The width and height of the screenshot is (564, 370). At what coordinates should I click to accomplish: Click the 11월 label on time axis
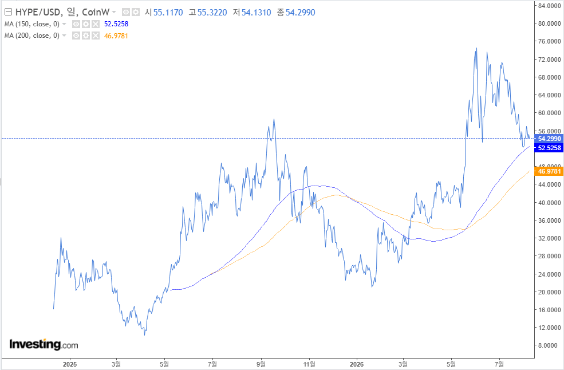tap(309, 364)
